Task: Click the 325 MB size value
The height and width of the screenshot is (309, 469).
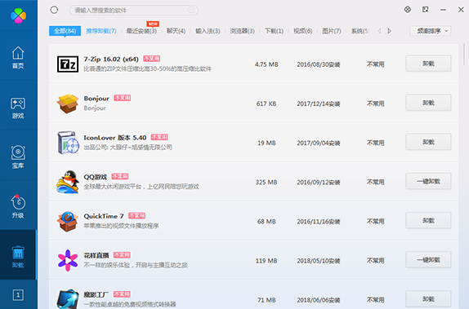Action: coord(266,182)
